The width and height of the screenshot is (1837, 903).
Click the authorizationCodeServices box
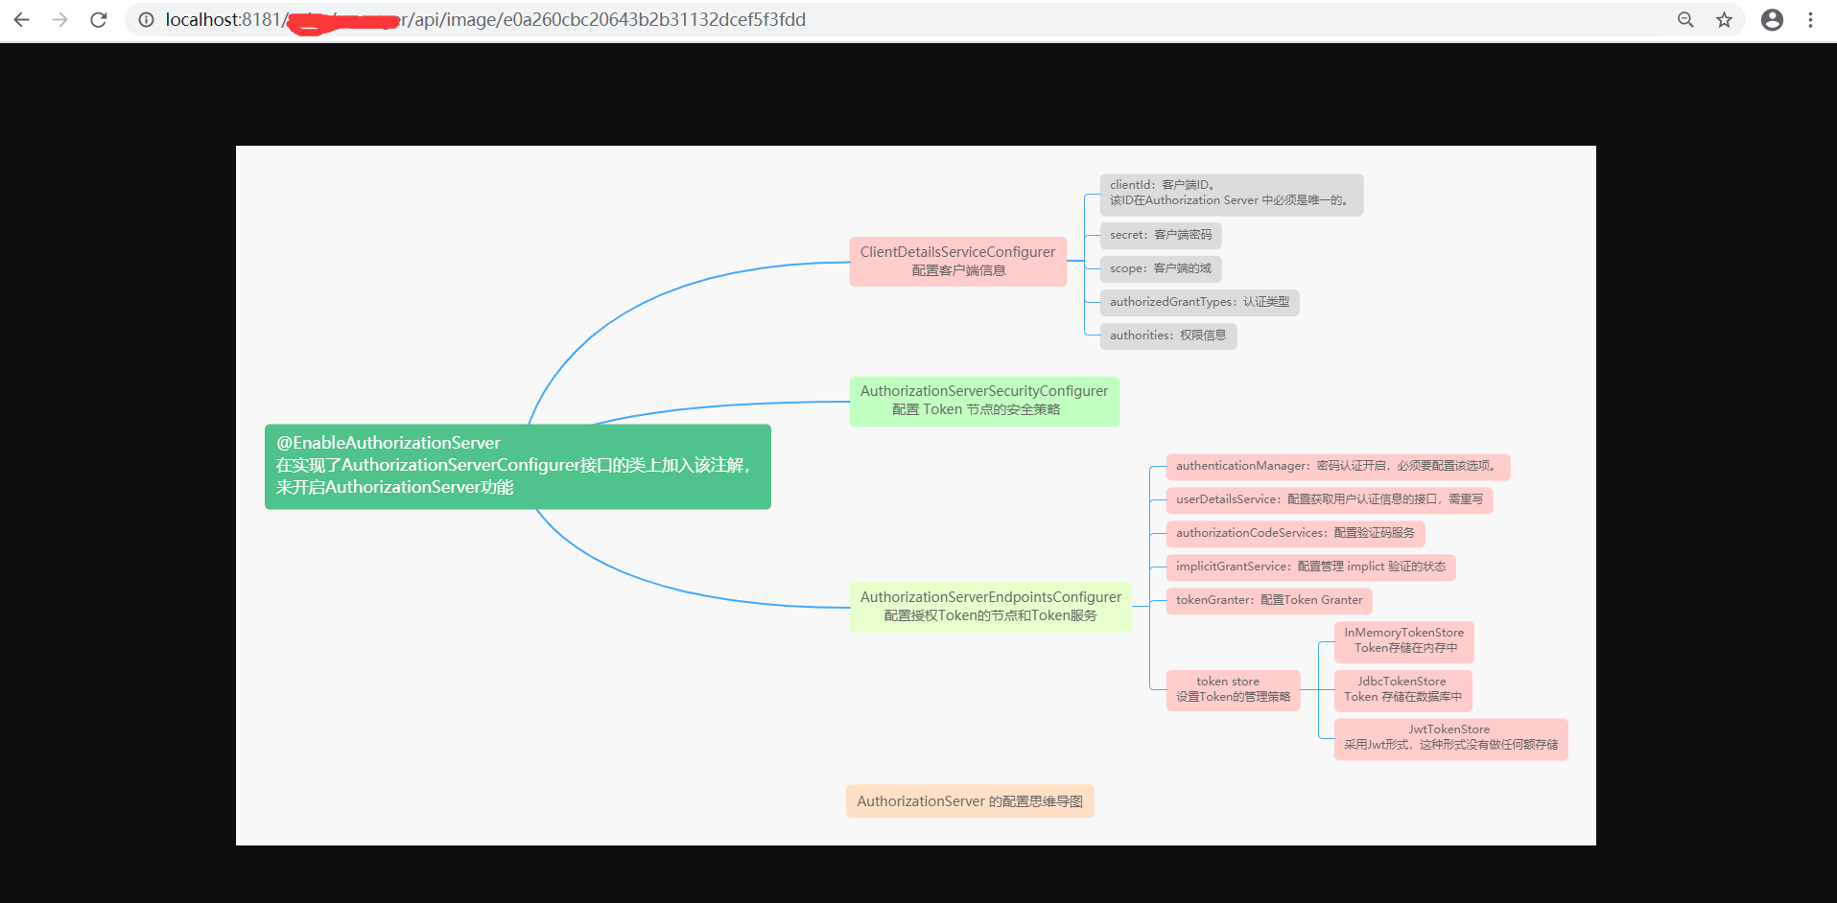[x=1296, y=534]
